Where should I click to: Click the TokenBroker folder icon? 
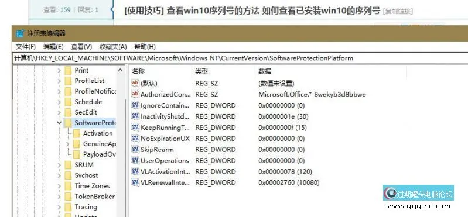pyautogui.click(x=69, y=197)
